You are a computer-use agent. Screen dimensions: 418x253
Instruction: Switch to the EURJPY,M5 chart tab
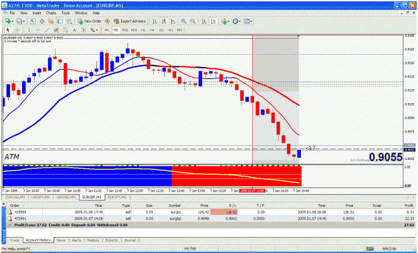coord(117,197)
